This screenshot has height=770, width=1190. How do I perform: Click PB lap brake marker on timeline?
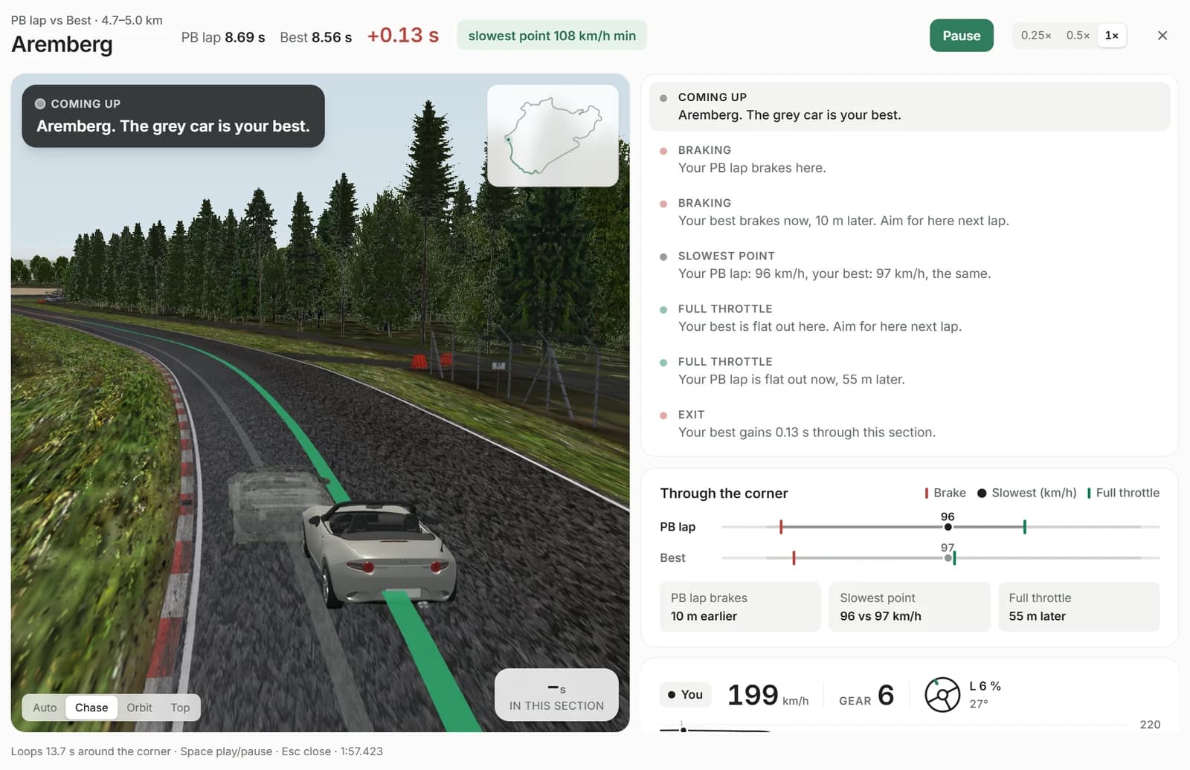click(x=781, y=527)
